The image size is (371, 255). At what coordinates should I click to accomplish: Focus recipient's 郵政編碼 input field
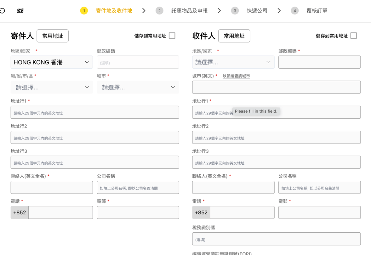coord(319,62)
